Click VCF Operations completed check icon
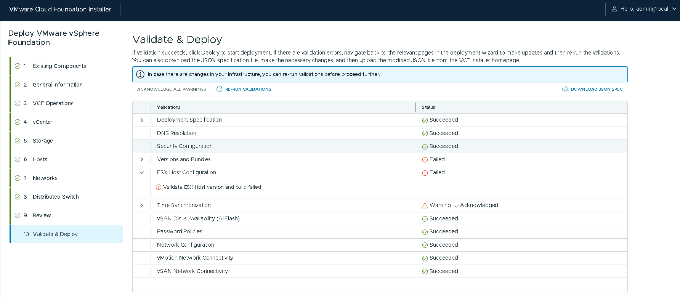680x297 pixels. [x=18, y=103]
